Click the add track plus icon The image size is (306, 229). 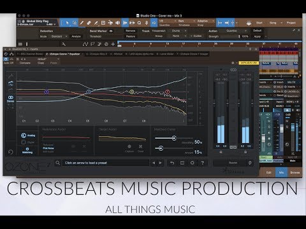113,44
